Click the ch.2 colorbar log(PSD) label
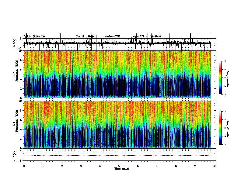The width and height of the screenshot is (241, 186). pos(228,129)
